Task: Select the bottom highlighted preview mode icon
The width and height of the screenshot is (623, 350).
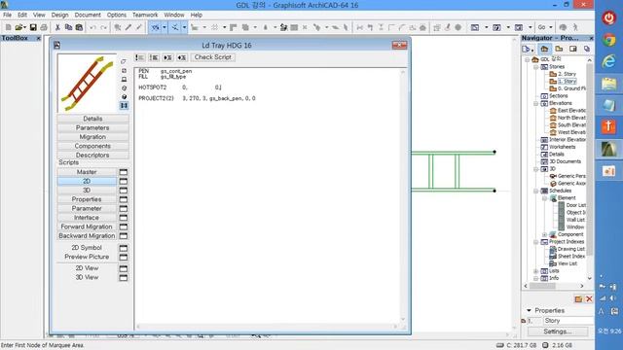Action: point(124,106)
